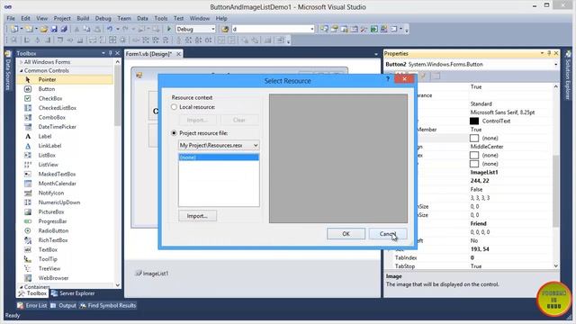This screenshot has width=576, height=324.
Task: Open the Build menu
Action: pyautogui.click(x=83, y=18)
